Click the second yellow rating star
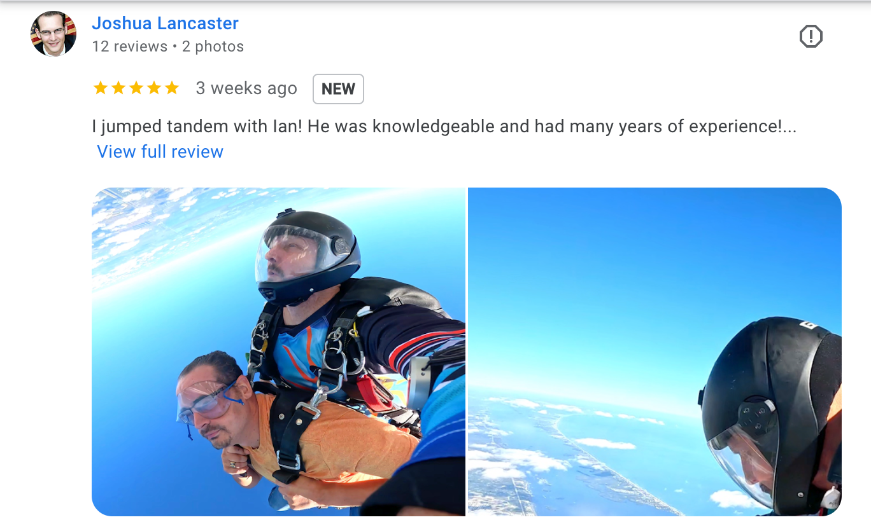This screenshot has height=529, width=871. (118, 88)
